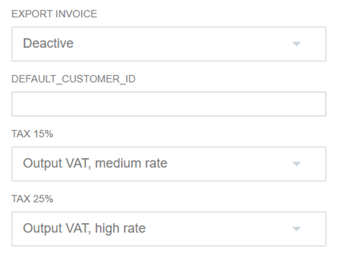Click the Output VAT, medium rate text
Viewport: 340px width, 259px height.
coord(95,163)
